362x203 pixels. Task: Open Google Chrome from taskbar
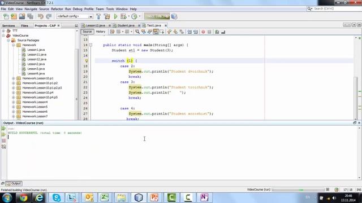(x=23, y=198)
